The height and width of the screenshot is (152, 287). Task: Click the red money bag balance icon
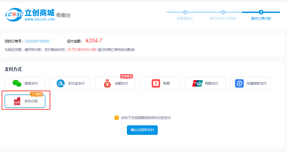pyautogui.click(x=107, y=84)
